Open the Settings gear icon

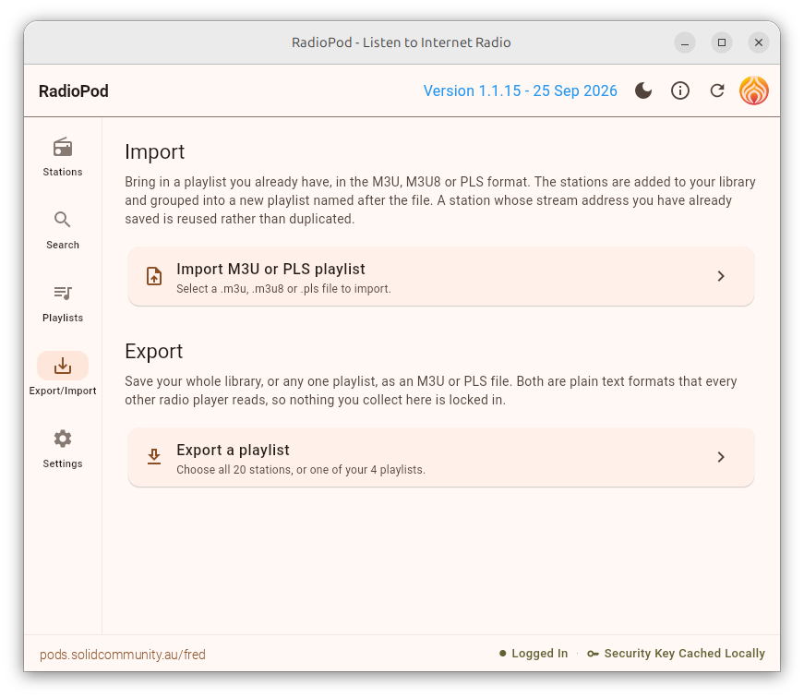click(x=63, y=439)
